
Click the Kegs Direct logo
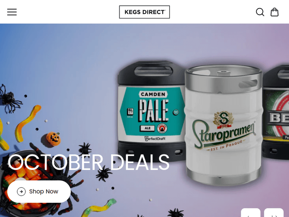pyautogui.click(x=144, y=12)
